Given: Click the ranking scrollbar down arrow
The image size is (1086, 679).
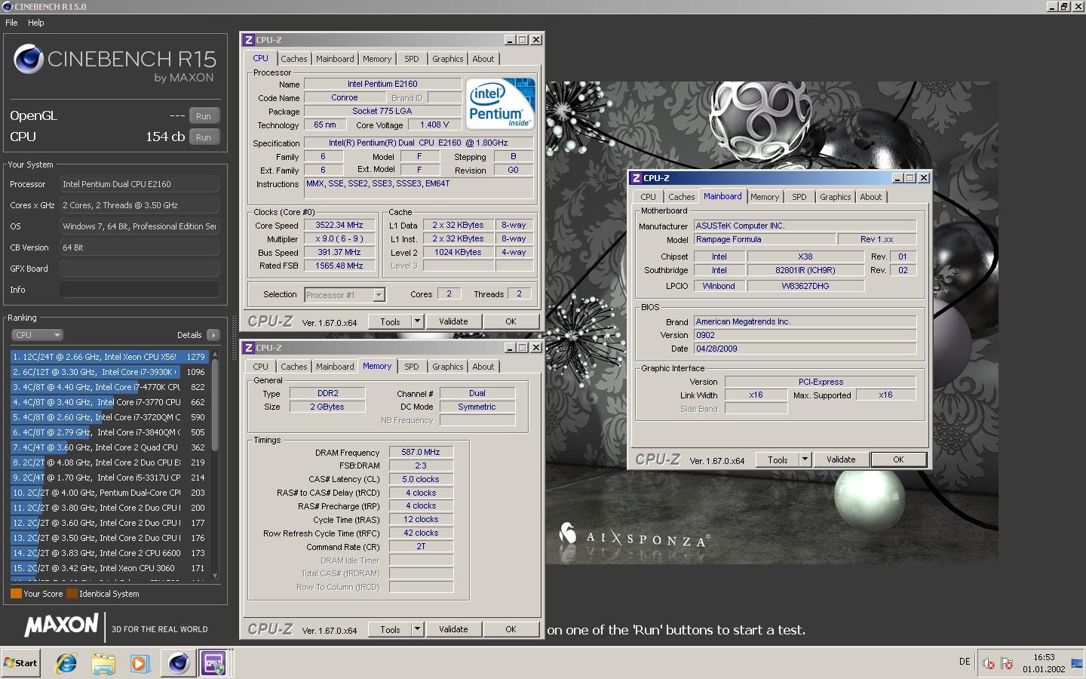Looking at the screenshot, I should tap(215, 576).
